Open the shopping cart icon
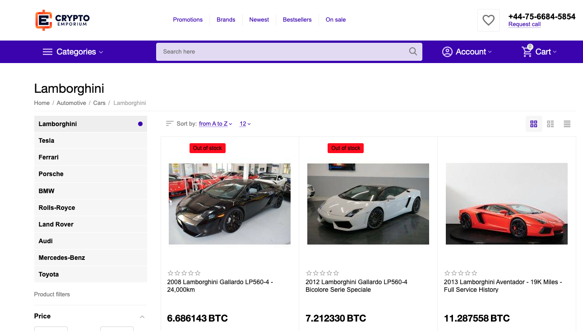Viewport: 583px width, 331px height. click(527, 51)
